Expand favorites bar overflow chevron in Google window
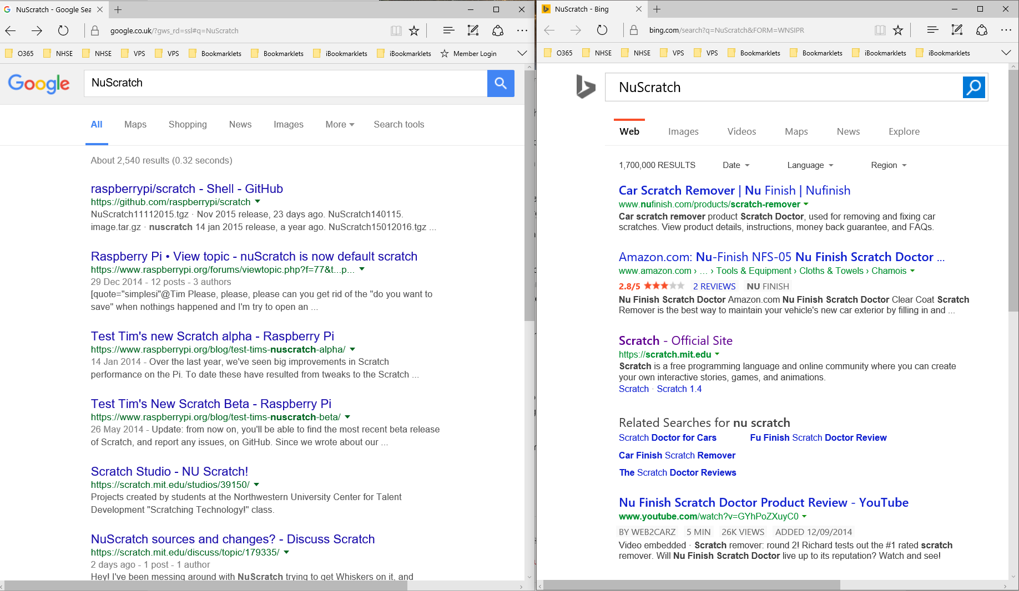The width and height of the screenshot is (1019, 591). [522, 53]
